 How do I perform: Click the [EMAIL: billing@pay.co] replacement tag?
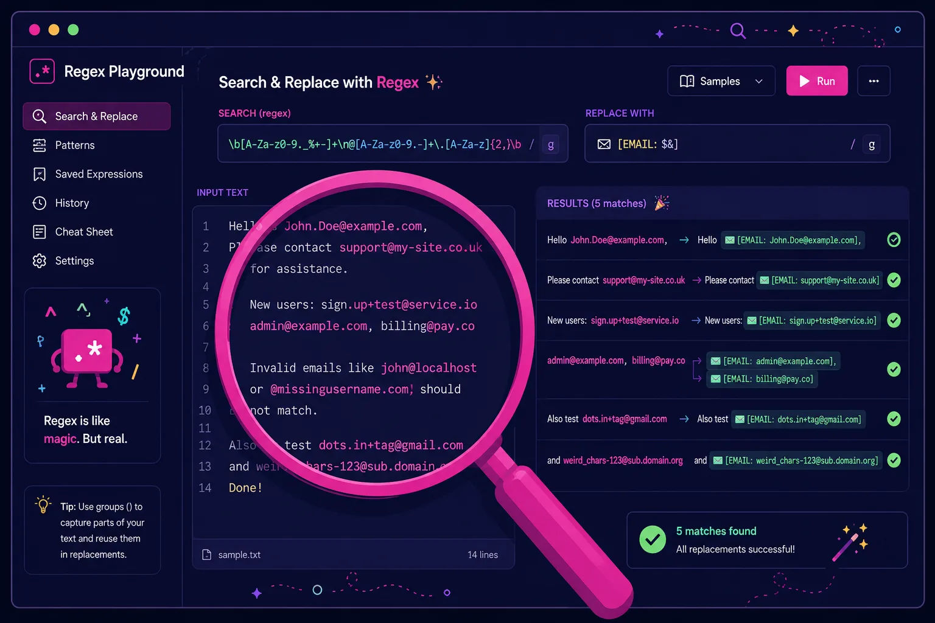(762, 379)
